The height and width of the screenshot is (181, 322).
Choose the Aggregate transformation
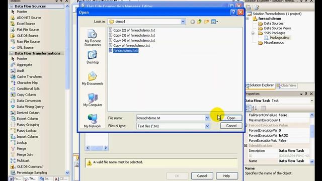pyautogui.click(x=24, y=65)
